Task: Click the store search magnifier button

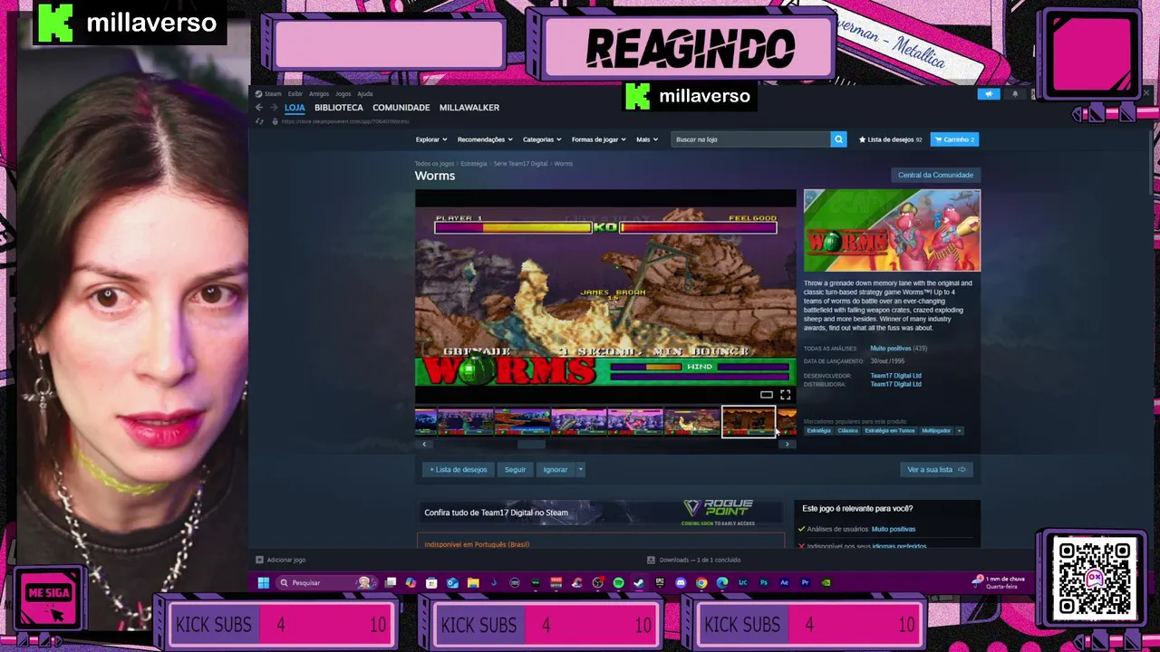Action: [838, 139]
